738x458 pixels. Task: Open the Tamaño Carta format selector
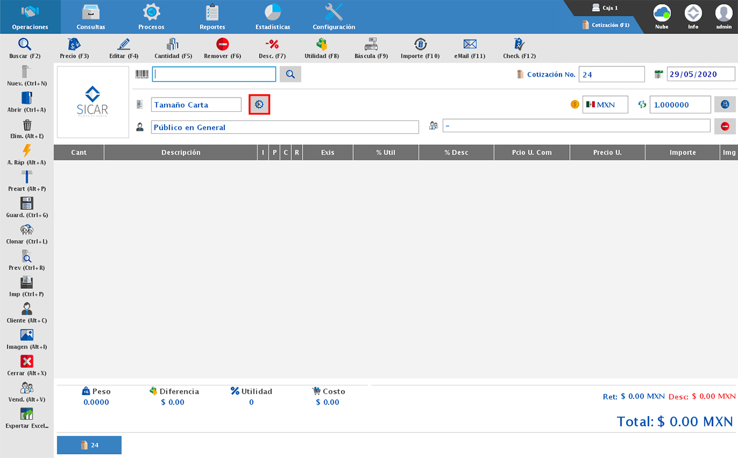(x=196, y=105)
